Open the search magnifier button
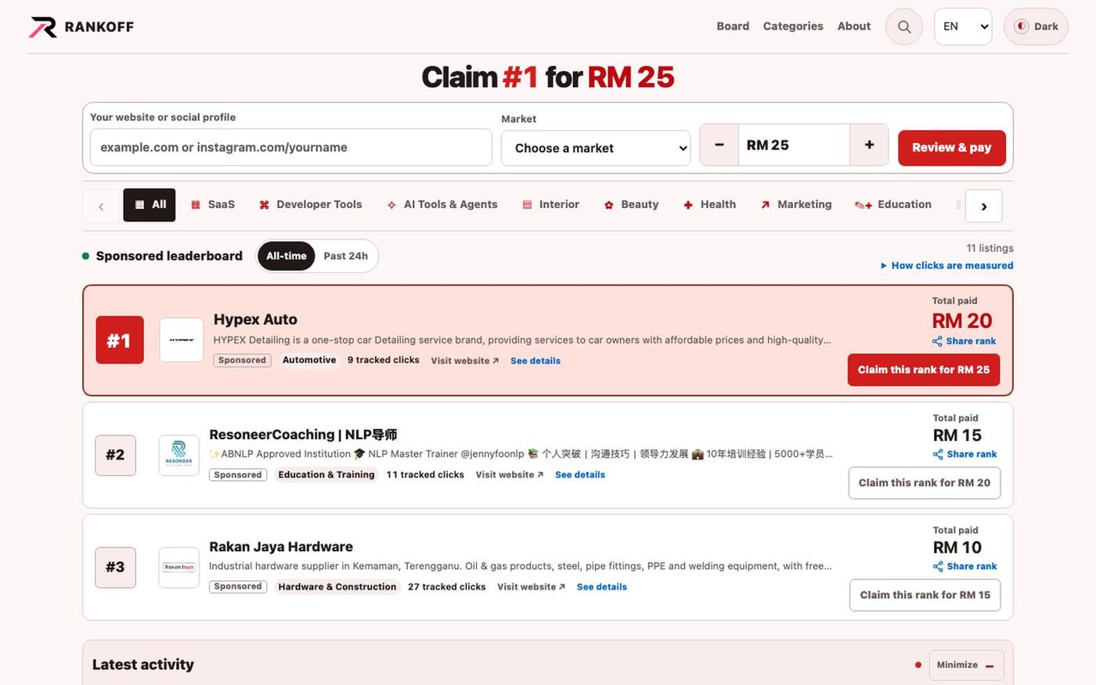 pyautogui.click(x=904, y=27)
